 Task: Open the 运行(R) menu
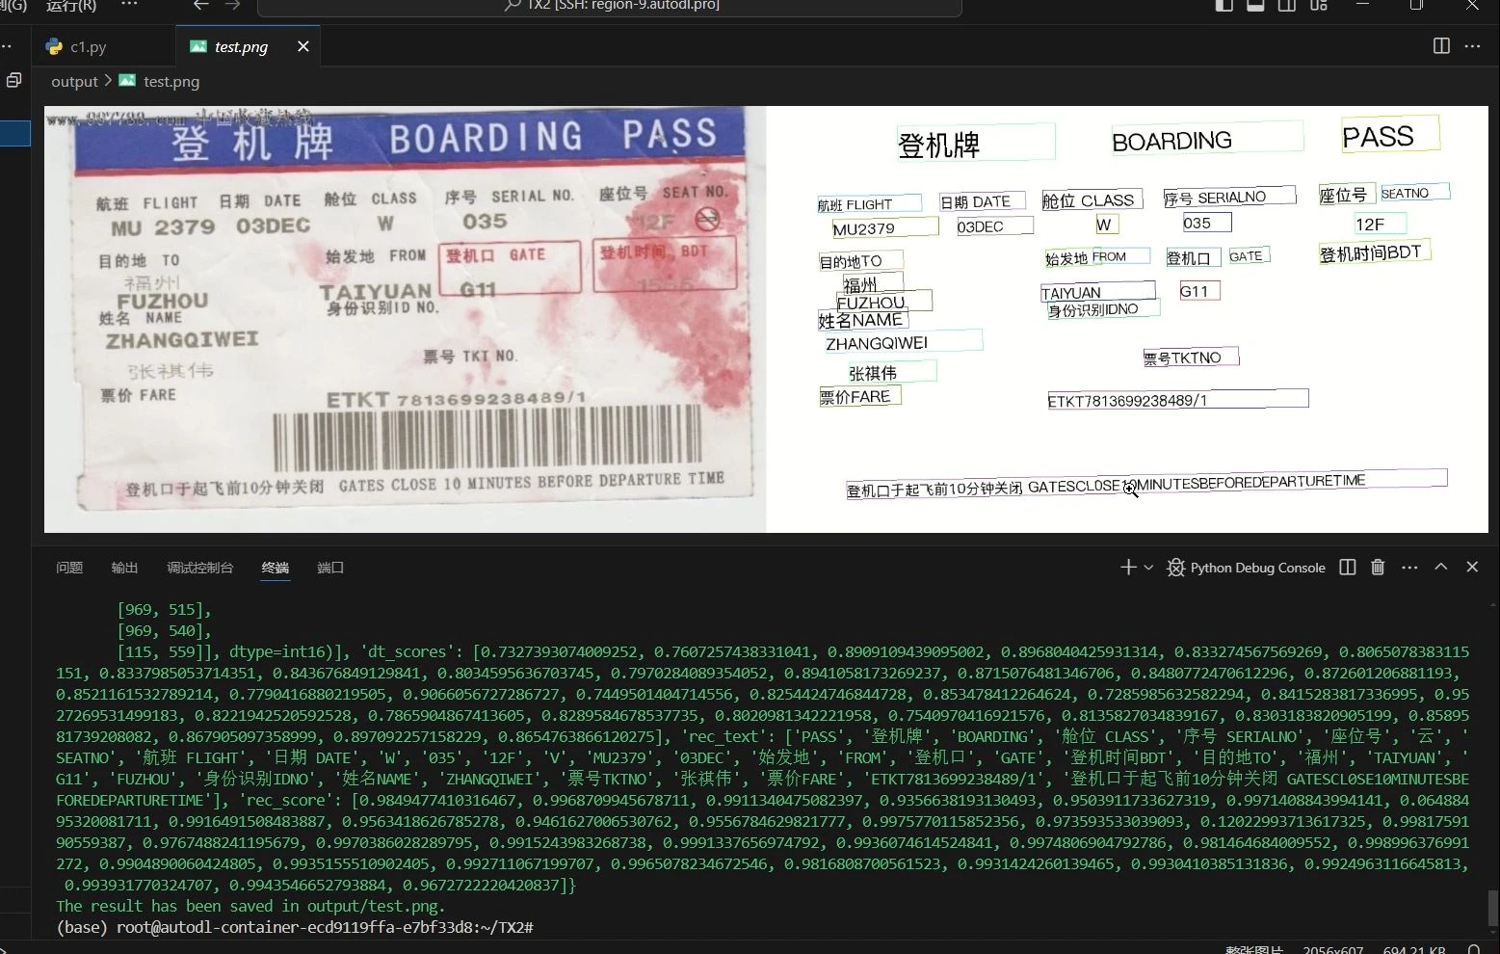pyautogui.click(x=71, y=6)
